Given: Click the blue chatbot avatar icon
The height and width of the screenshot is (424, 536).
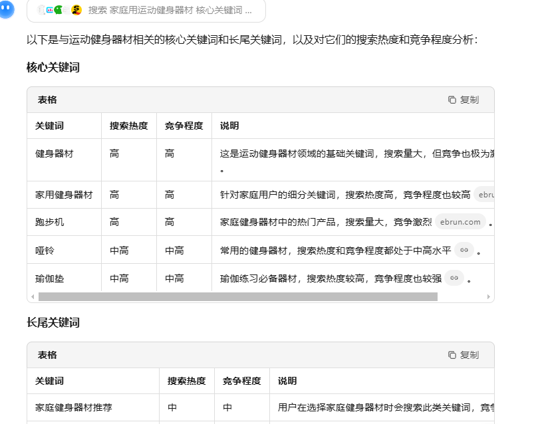Looking at the screenshot, I should click(7, 9).
